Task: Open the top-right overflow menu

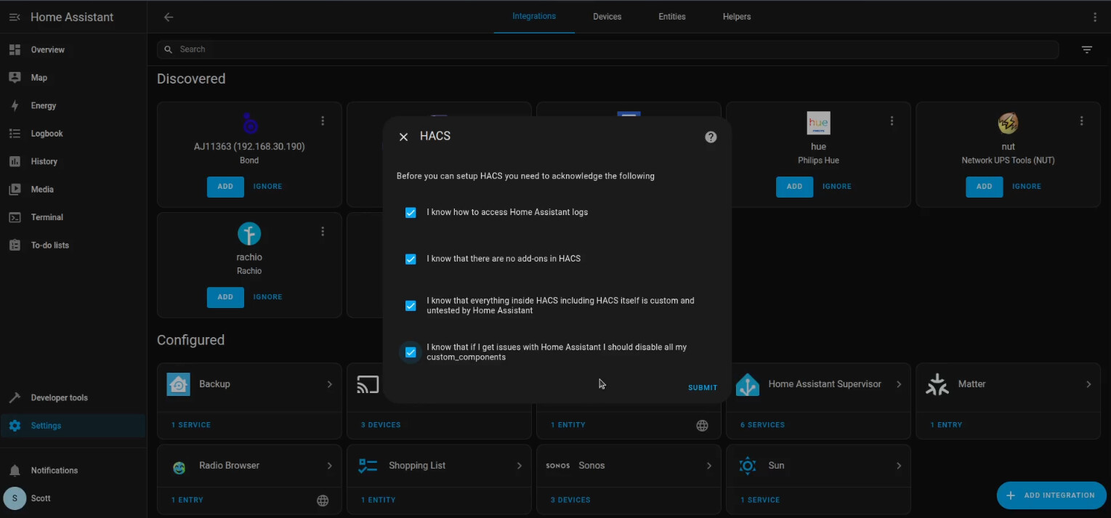Action: (1095, 17)
